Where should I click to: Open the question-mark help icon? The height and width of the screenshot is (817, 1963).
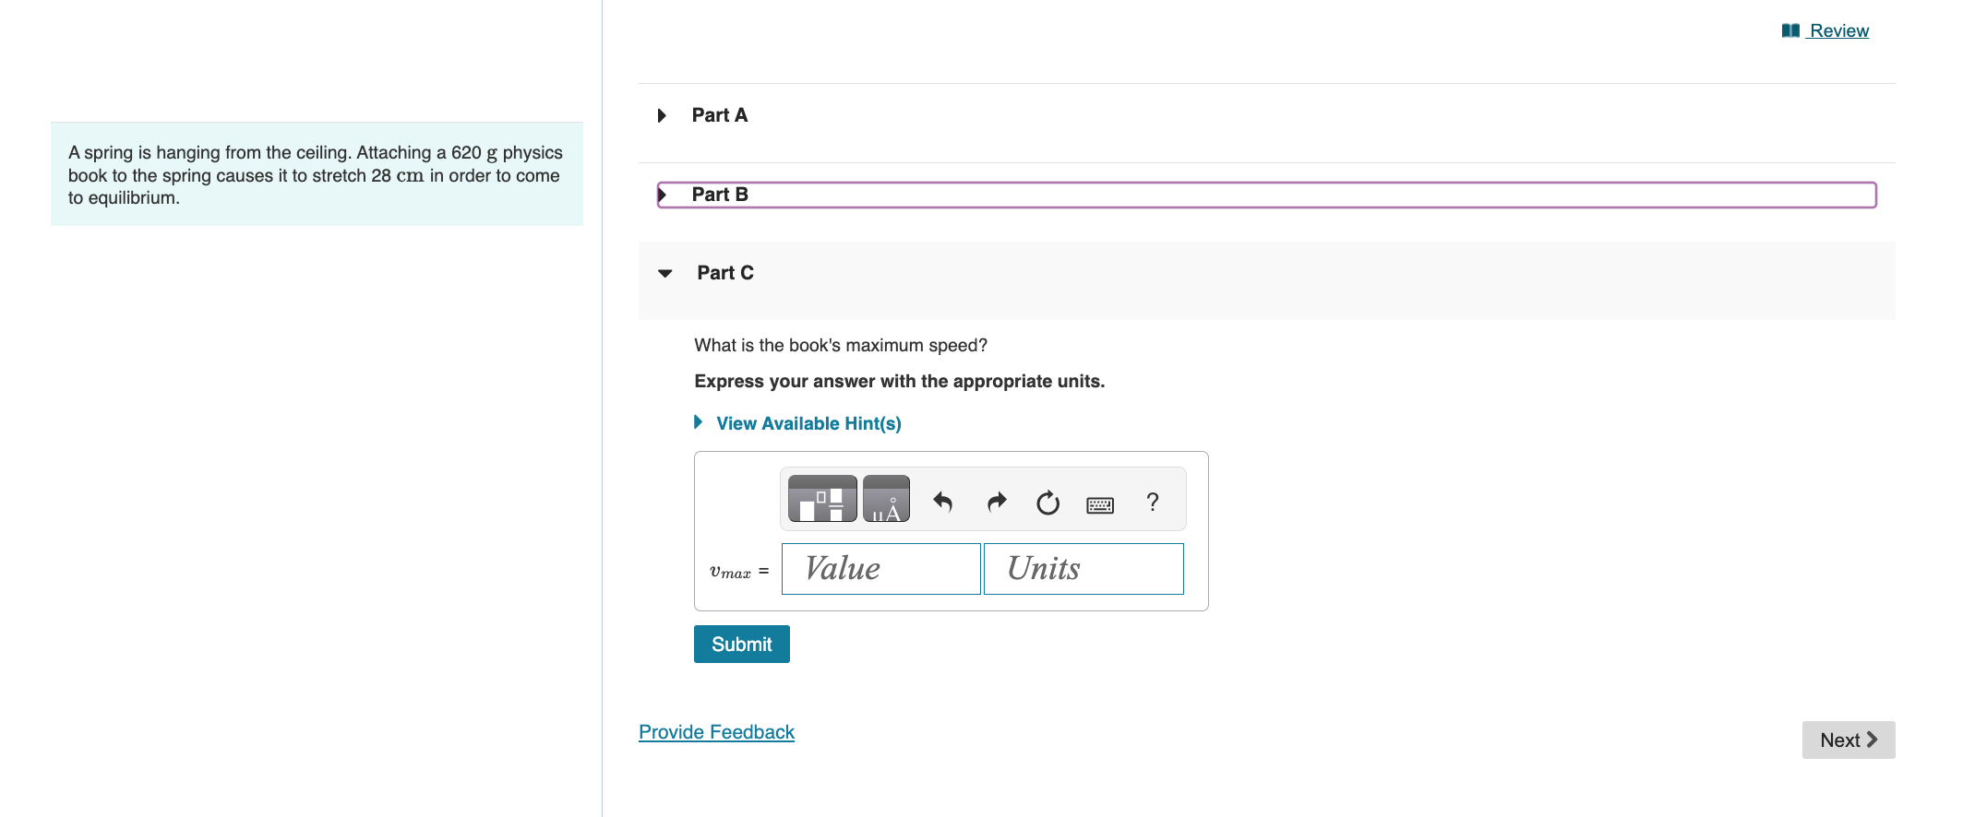[x=1152, y=502]
